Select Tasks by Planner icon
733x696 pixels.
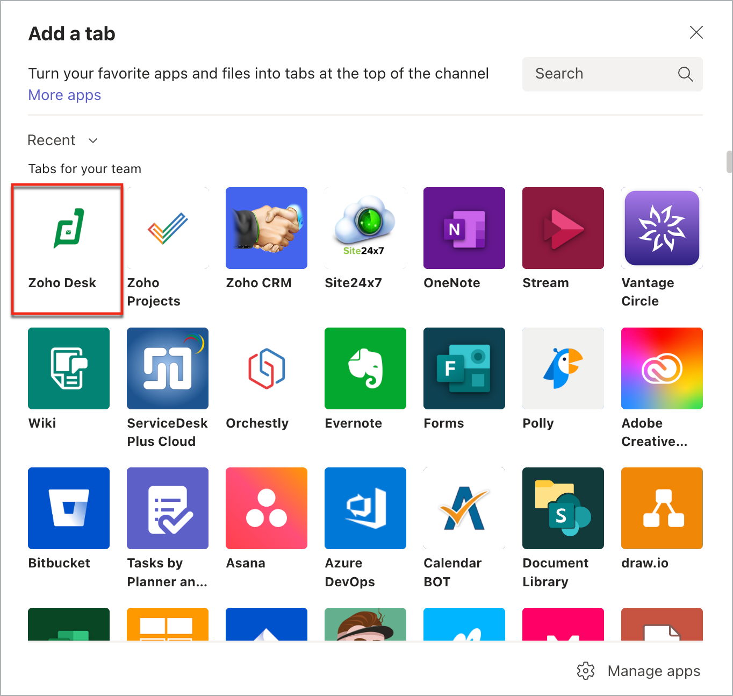pos(168,508)
